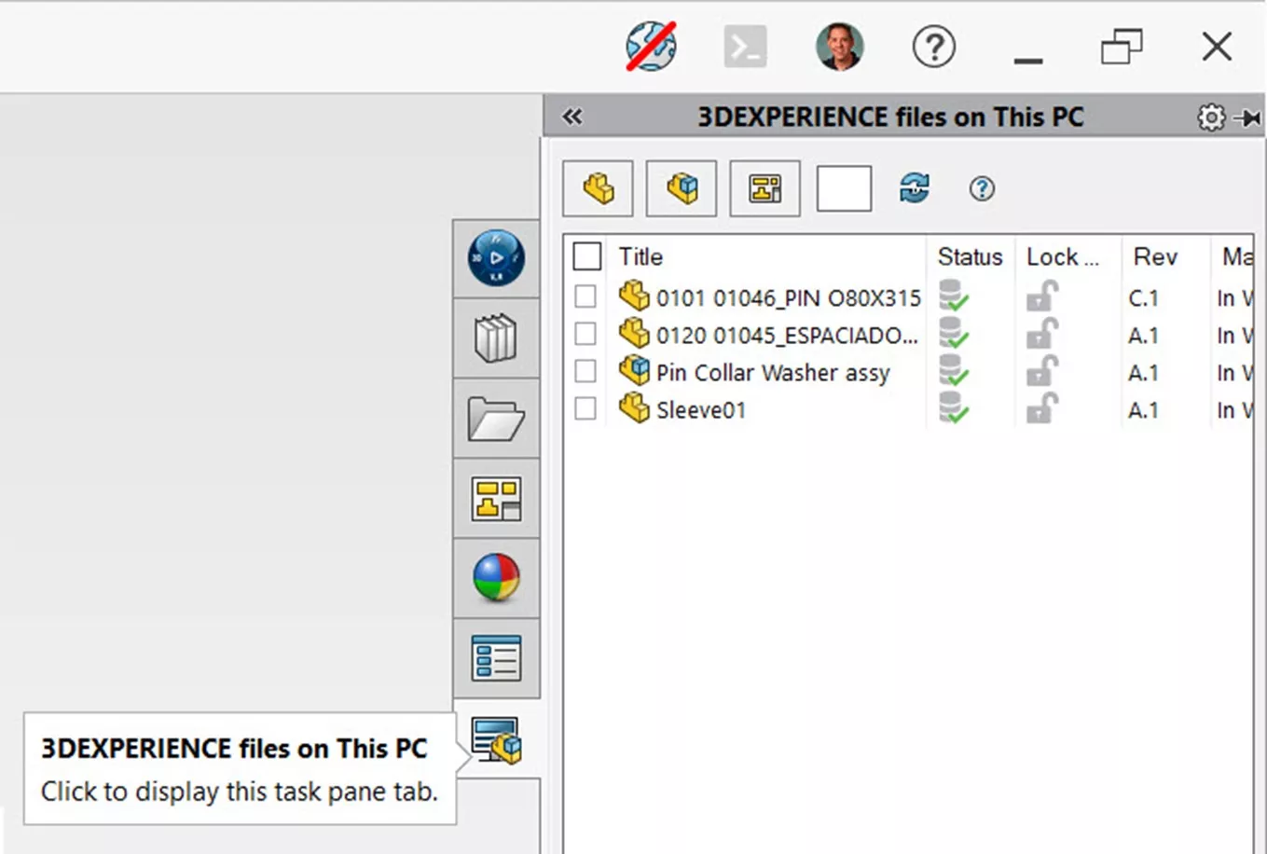Open the user profile avatar
Image resolution: width=1267 pixels, height=854 pixels.
[839, 47]
